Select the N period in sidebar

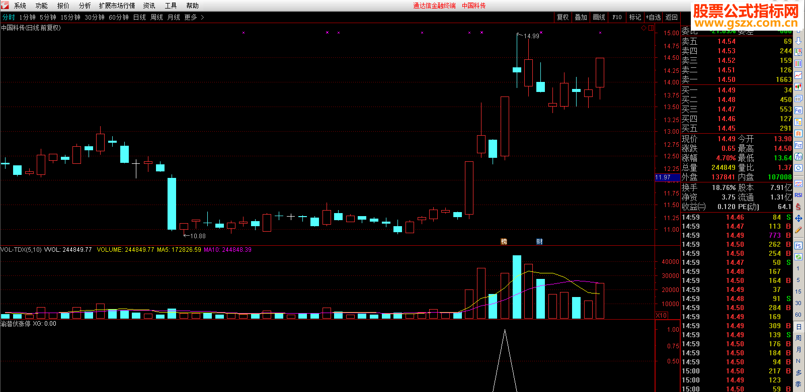[x=798, y=361]
